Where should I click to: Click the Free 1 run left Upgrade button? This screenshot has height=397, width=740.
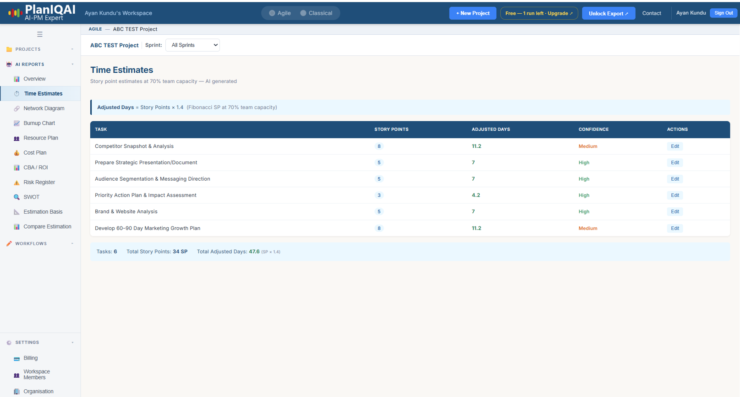[539, 13]
